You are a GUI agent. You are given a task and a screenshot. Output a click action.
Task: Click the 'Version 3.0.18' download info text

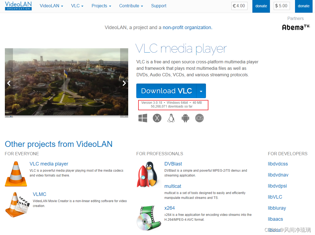pos(152,103)
